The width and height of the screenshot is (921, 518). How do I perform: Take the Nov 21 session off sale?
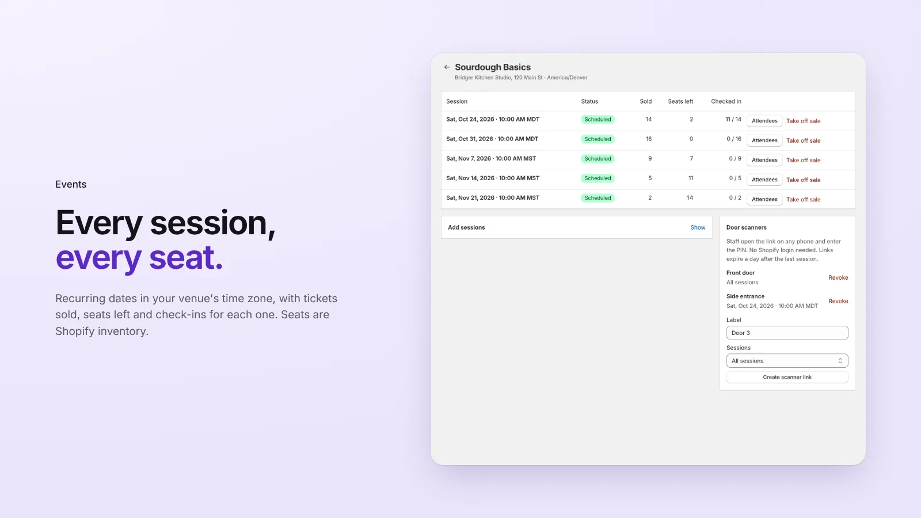point(803,199)
